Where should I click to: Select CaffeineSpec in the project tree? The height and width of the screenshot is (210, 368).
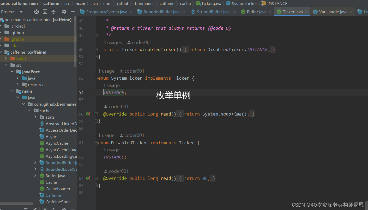[x=58, y=202]
